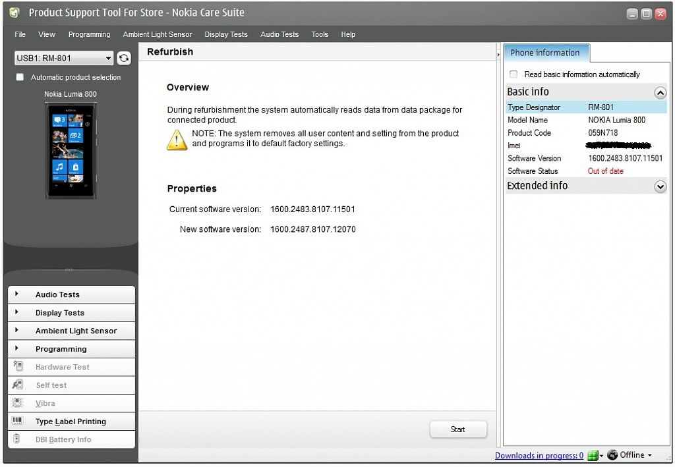Click the Vibra button label
This screenshot has width=675, height=467.
coord(45,403)
